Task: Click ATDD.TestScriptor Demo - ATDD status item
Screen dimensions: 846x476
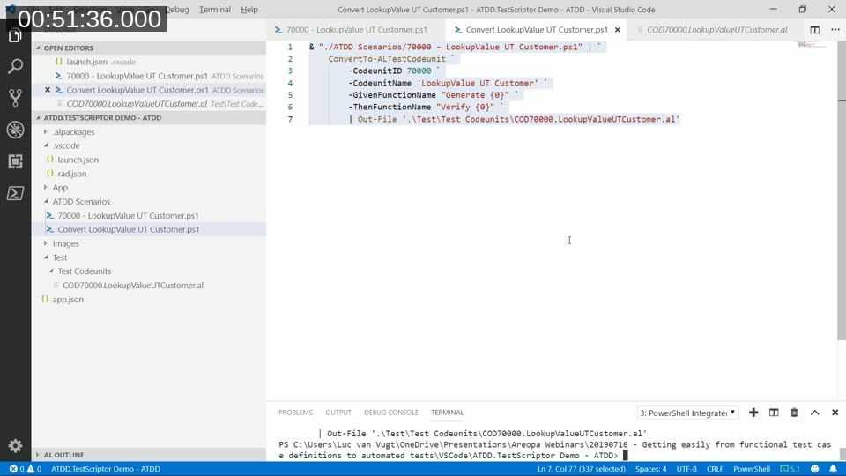Action: (106, 469)
